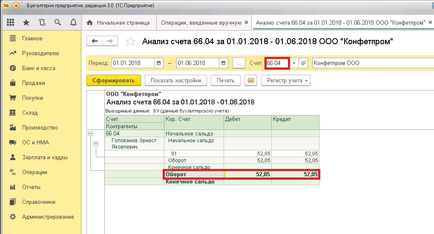
Task: Open Справочники section
Action: click(39, 202)
